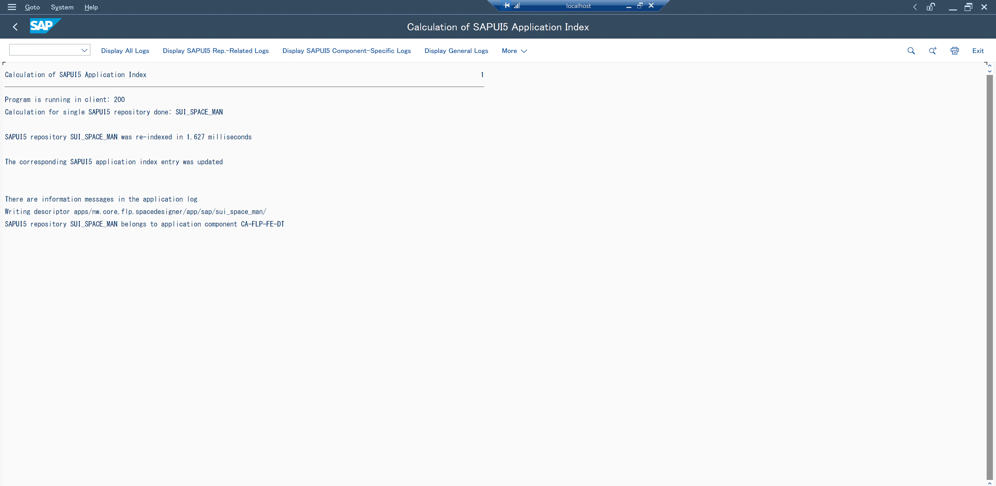
Task: Click the page number 1 in list header
Action: click(x=482, y=74)
